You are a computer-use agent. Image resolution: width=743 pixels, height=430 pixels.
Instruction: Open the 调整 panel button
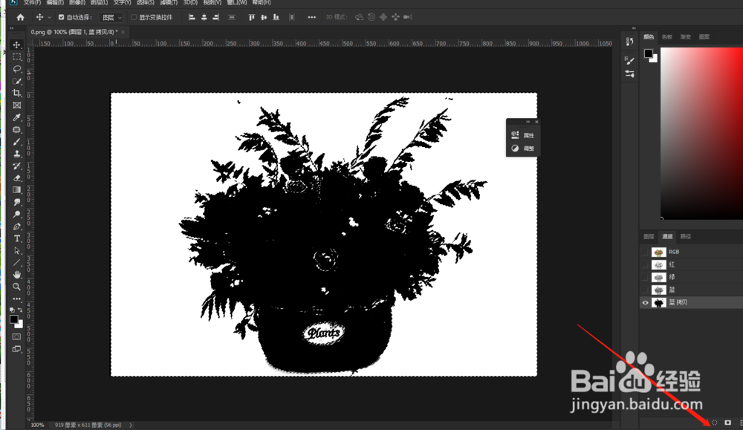522,149
